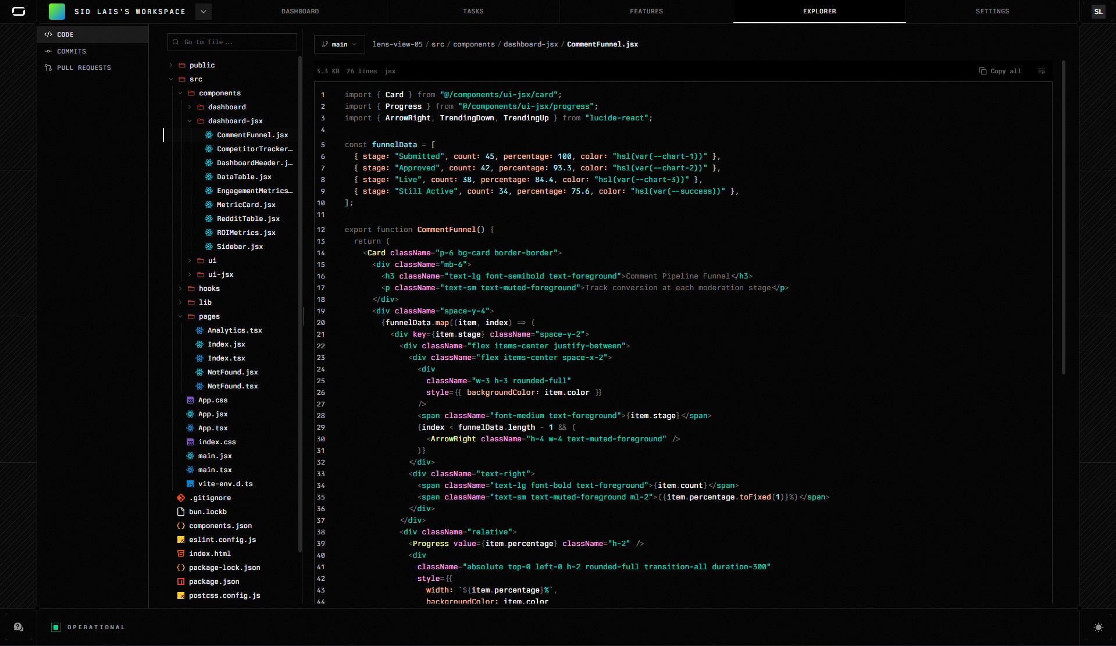Switch to the Dashboard tab
Screen dimensions: 1116x646
tap(300, 11)
